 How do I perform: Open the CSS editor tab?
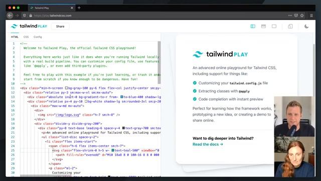[26, 37]
